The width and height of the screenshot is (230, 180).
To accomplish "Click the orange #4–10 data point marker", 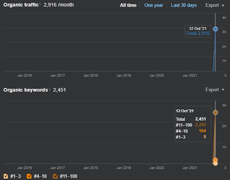I will pos(215,160).
